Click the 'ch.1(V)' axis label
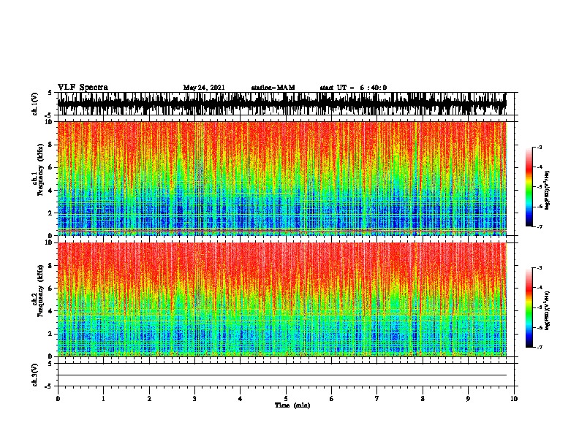 (x=34, y=104)
